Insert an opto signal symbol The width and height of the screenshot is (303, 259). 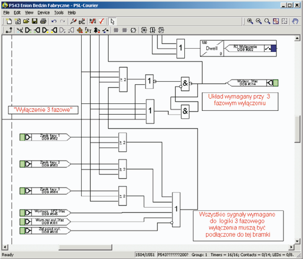(19, 30)
